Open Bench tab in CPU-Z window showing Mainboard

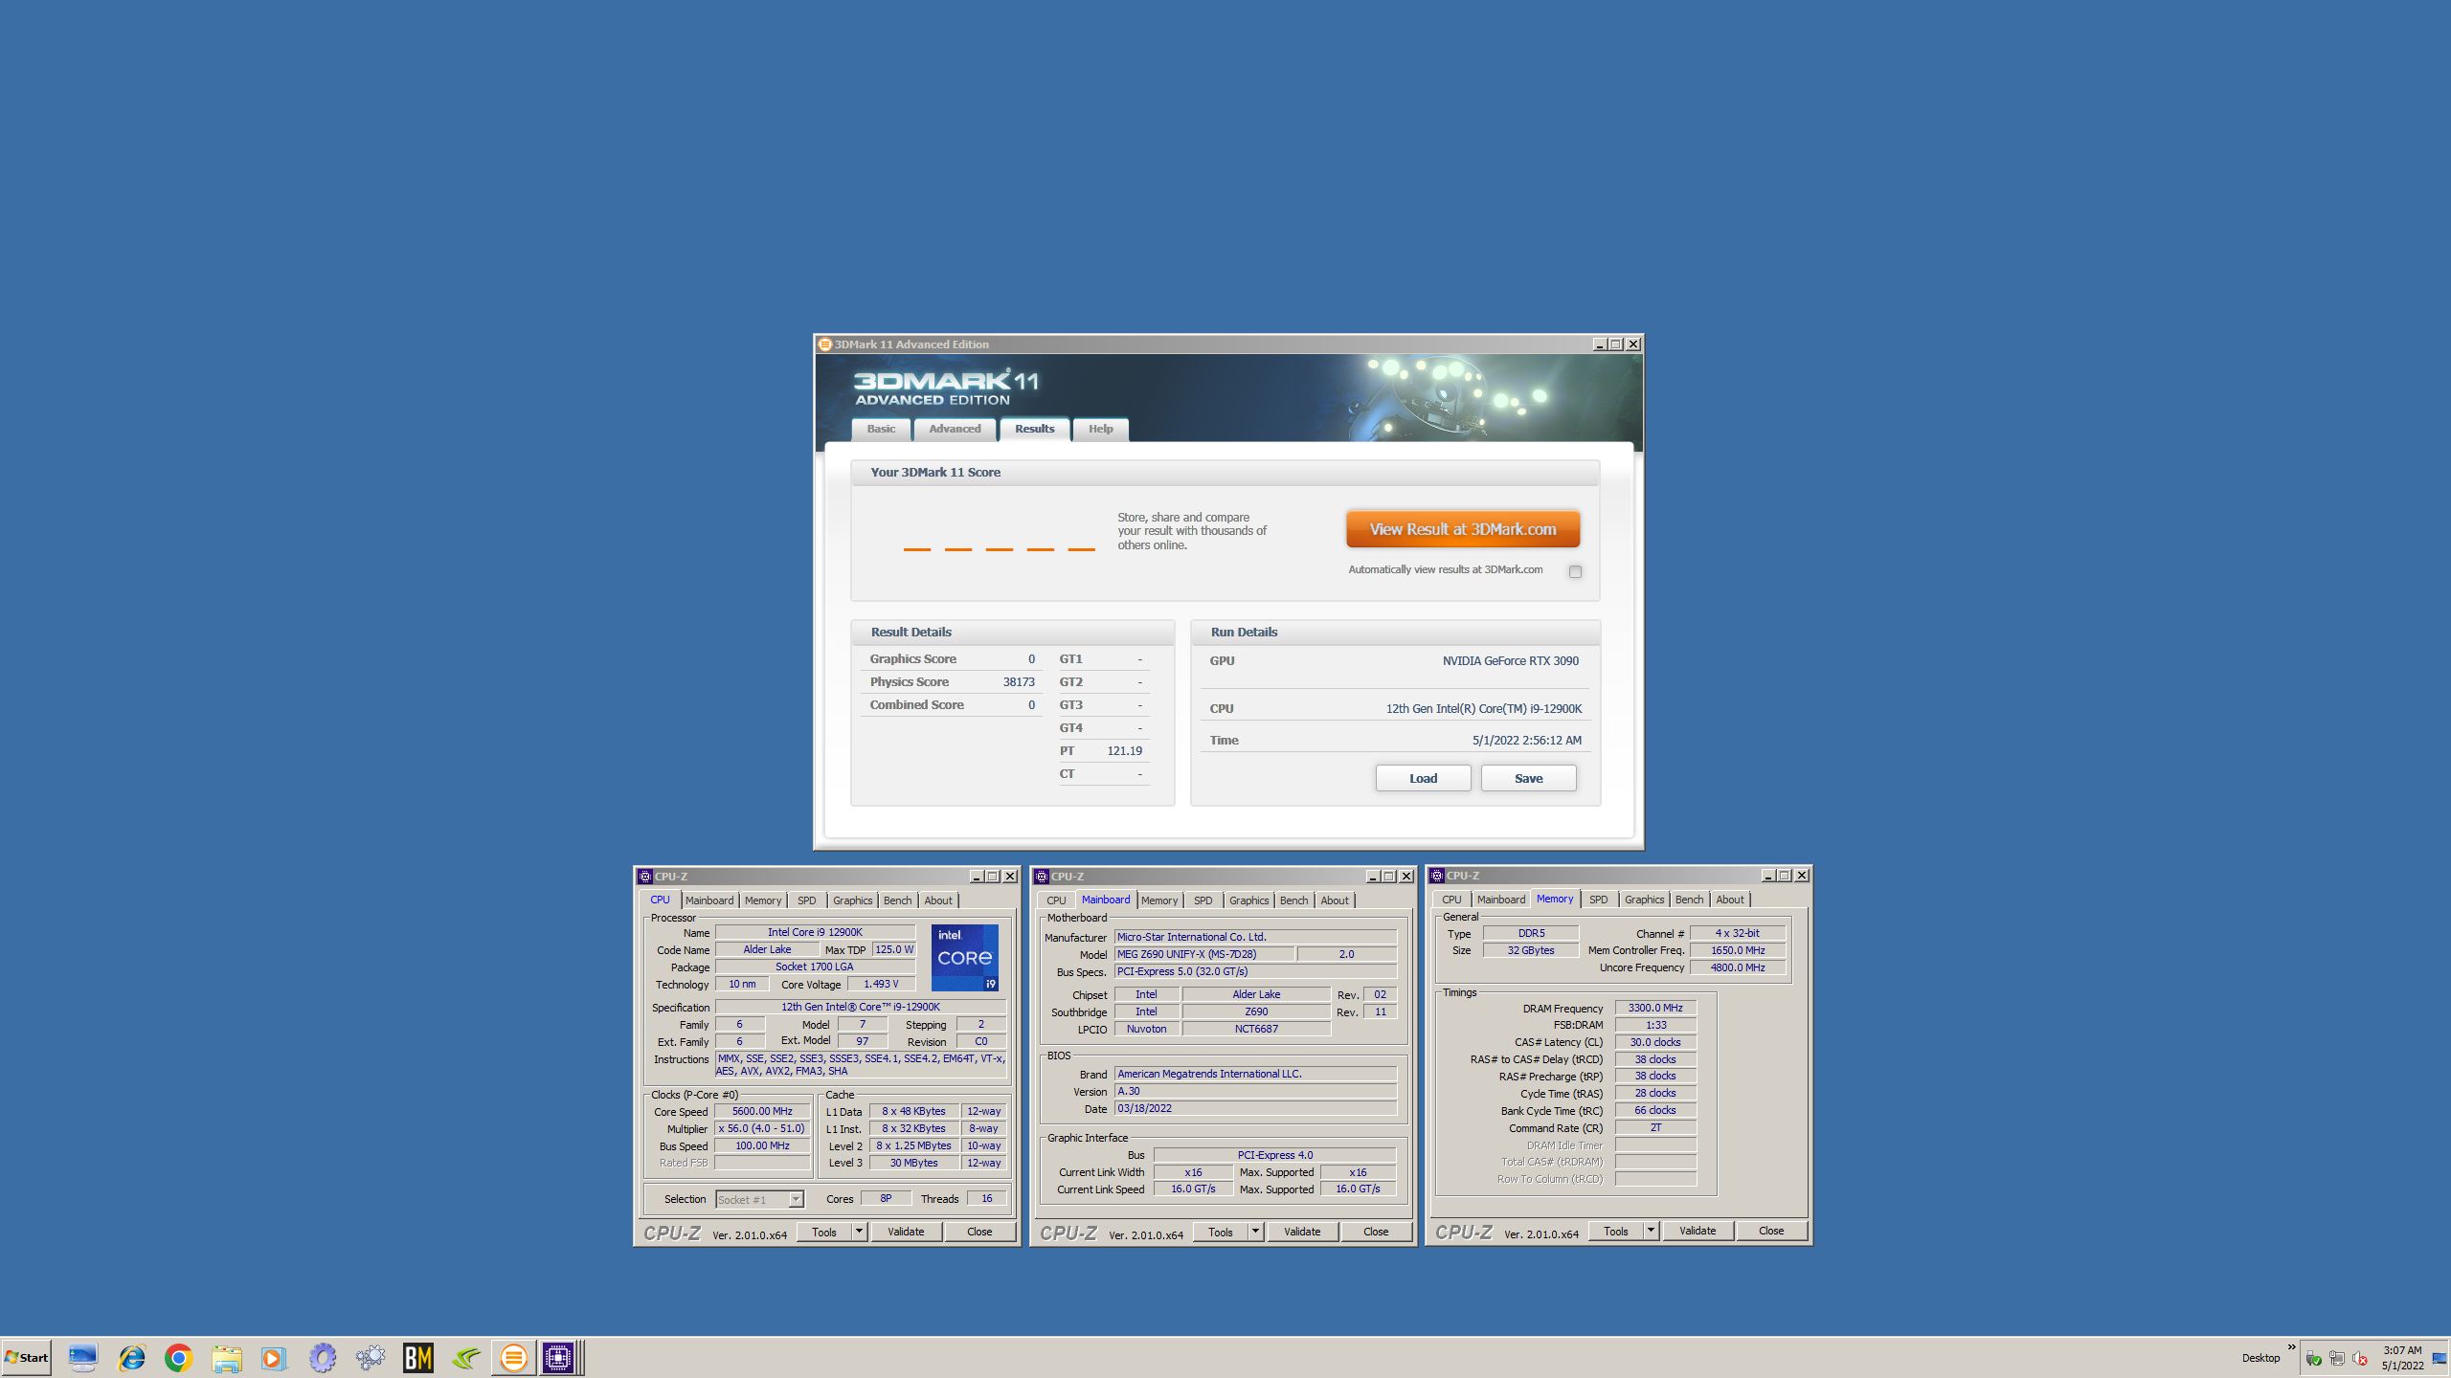click(x=1293, y=900)
